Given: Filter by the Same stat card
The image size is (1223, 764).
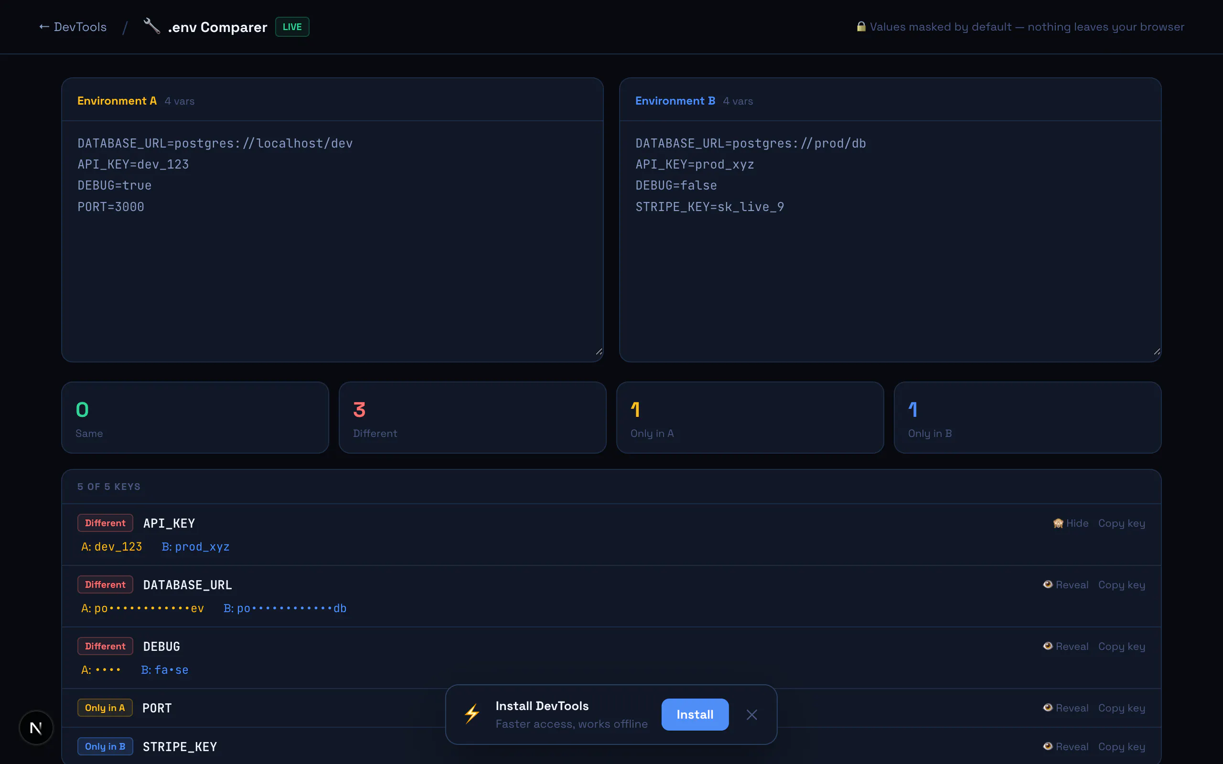Looking at the screenshot, I should pyautogui.click(x=195, y=417).
